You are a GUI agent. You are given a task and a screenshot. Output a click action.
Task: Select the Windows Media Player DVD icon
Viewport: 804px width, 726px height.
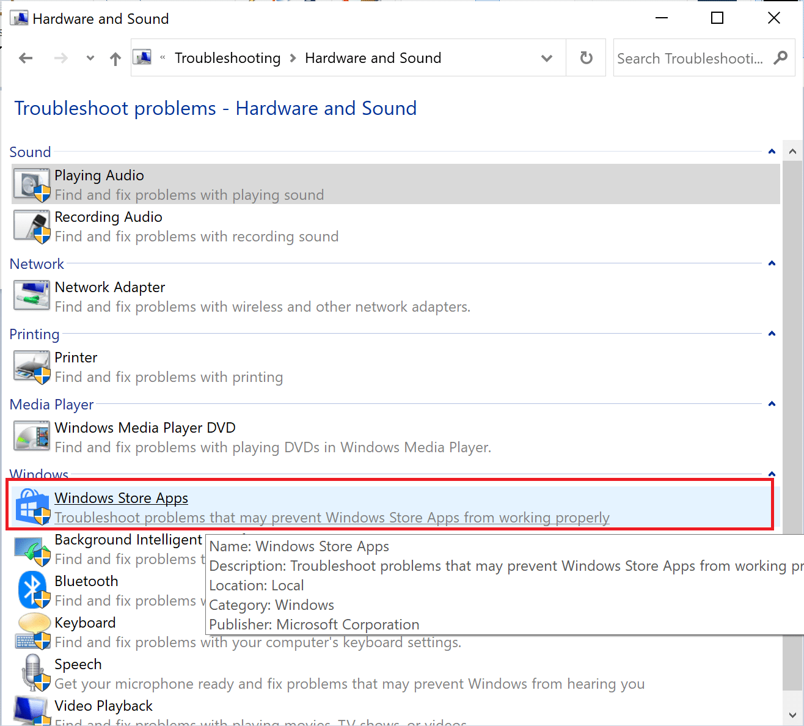[31, 436]
